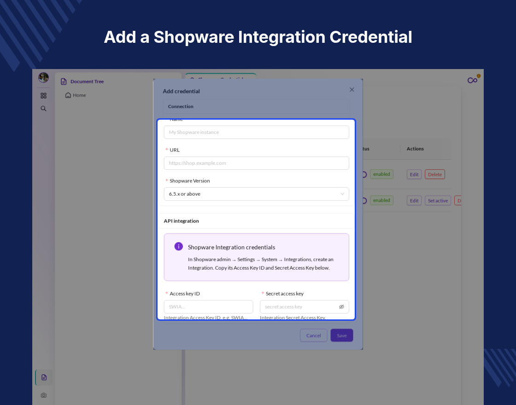Image resolution: width=516 pixels, height=405 pixels.
Task: Open the Shopware Version dropdown
Action: pos(256,194)
